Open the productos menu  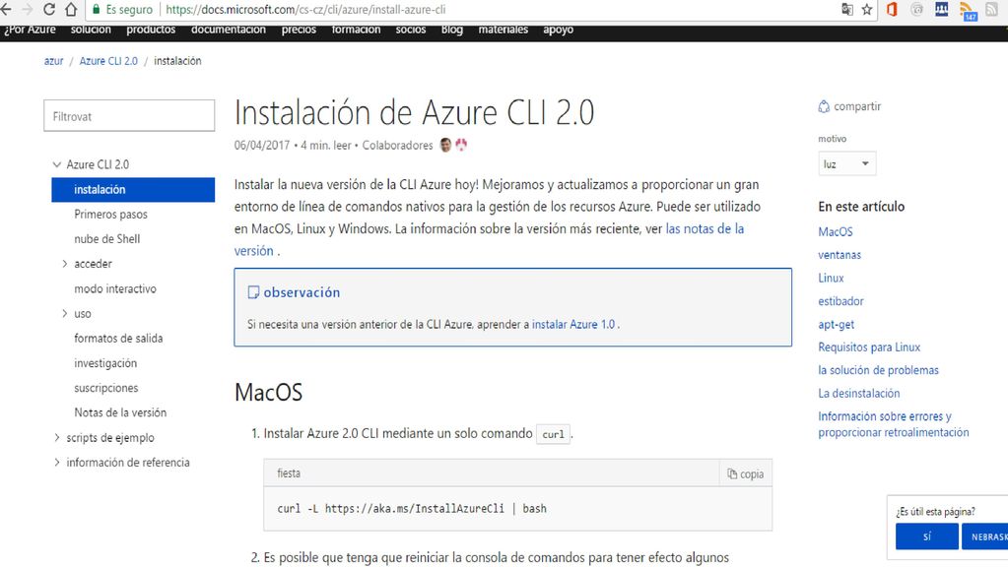151,30
